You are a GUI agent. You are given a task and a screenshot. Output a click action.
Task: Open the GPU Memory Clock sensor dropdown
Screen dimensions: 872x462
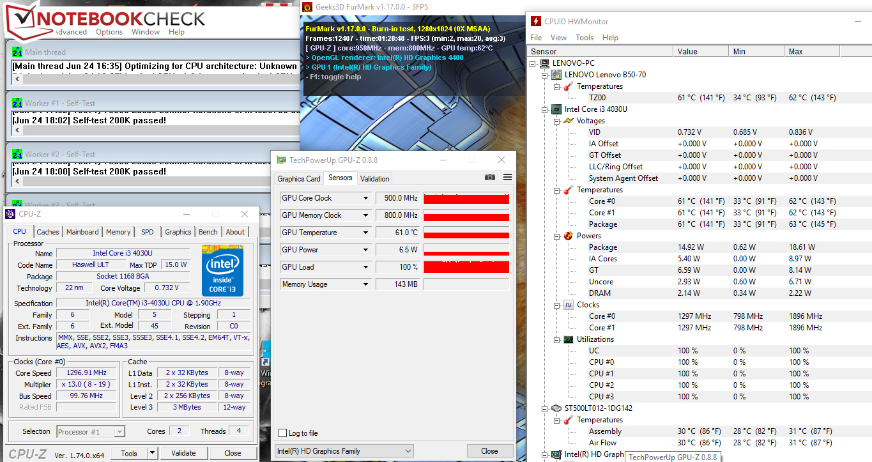coord(365,215)
